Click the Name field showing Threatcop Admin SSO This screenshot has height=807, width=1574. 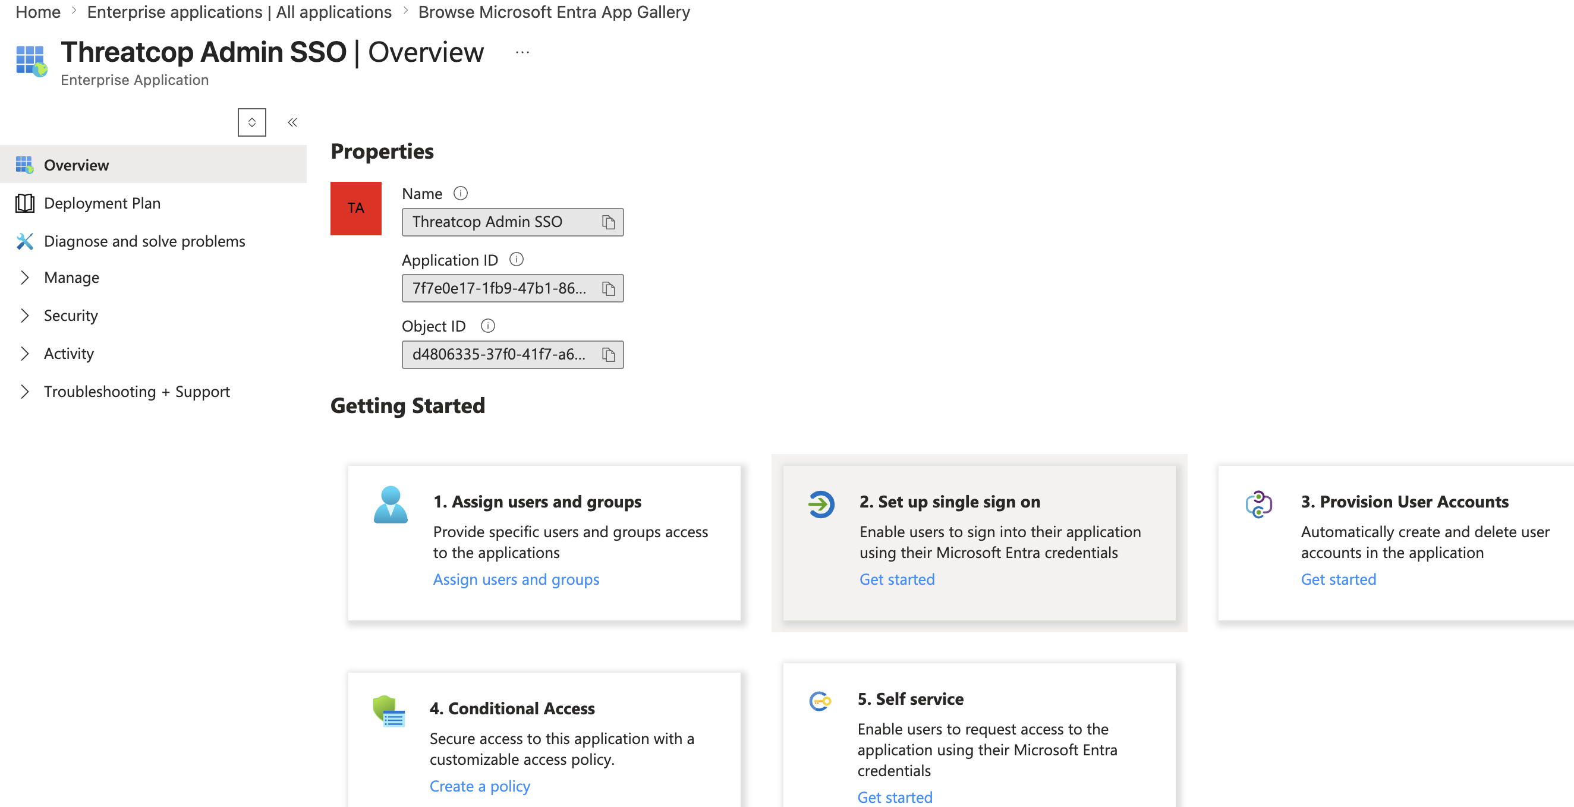point(512,222)
